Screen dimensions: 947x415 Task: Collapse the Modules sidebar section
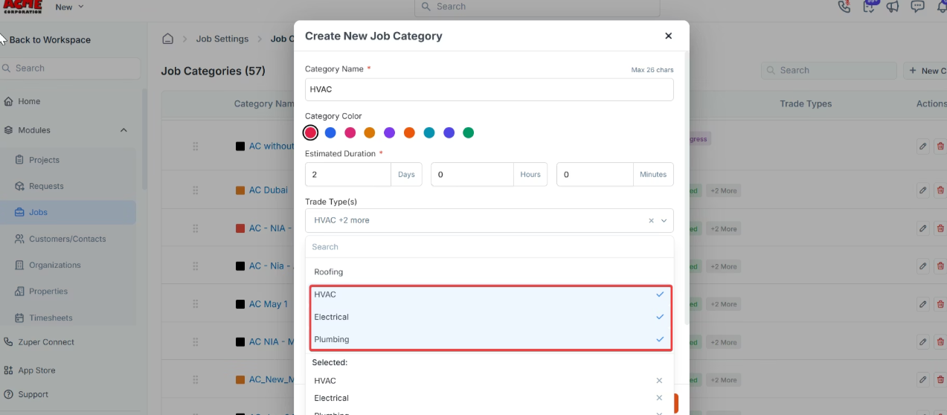click(123, 130)
